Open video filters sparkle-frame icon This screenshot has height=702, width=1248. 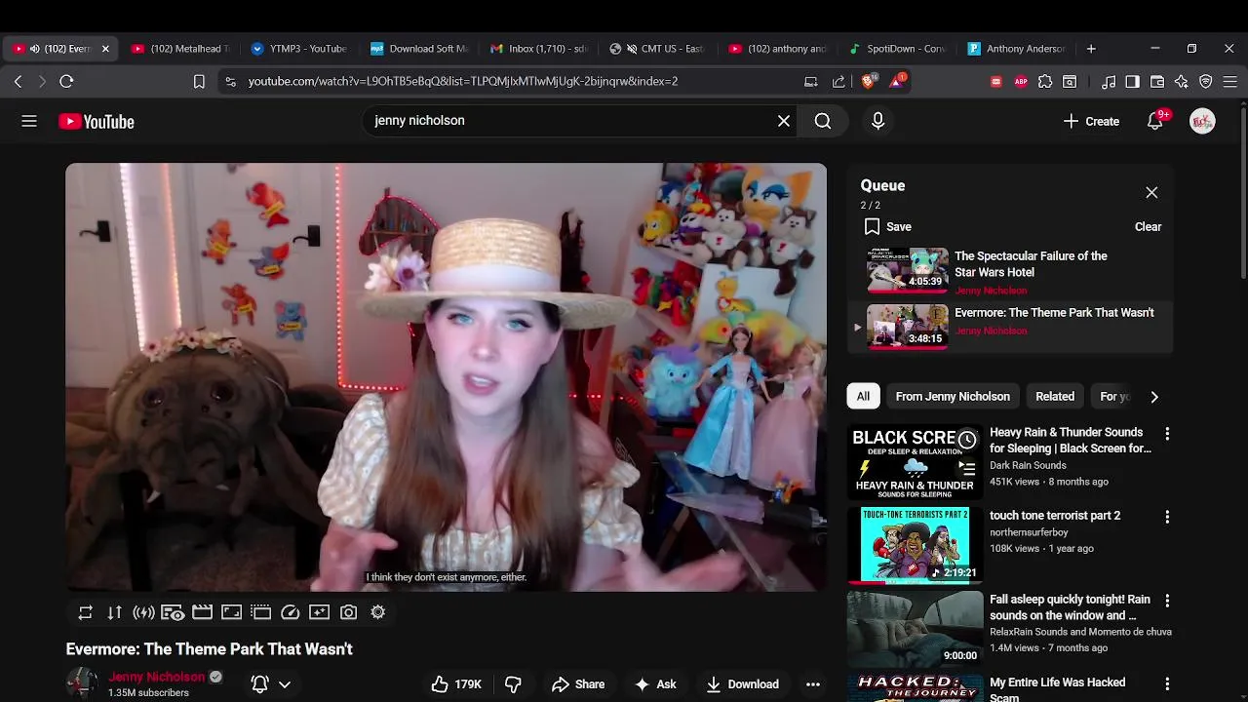point(320,612)
